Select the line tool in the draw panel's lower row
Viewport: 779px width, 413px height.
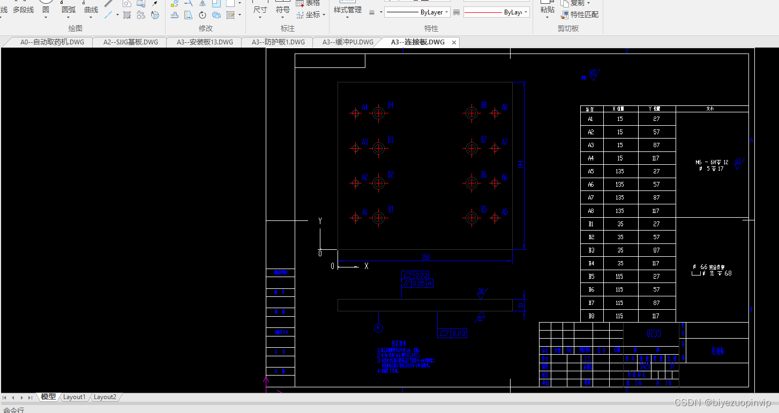108,15
